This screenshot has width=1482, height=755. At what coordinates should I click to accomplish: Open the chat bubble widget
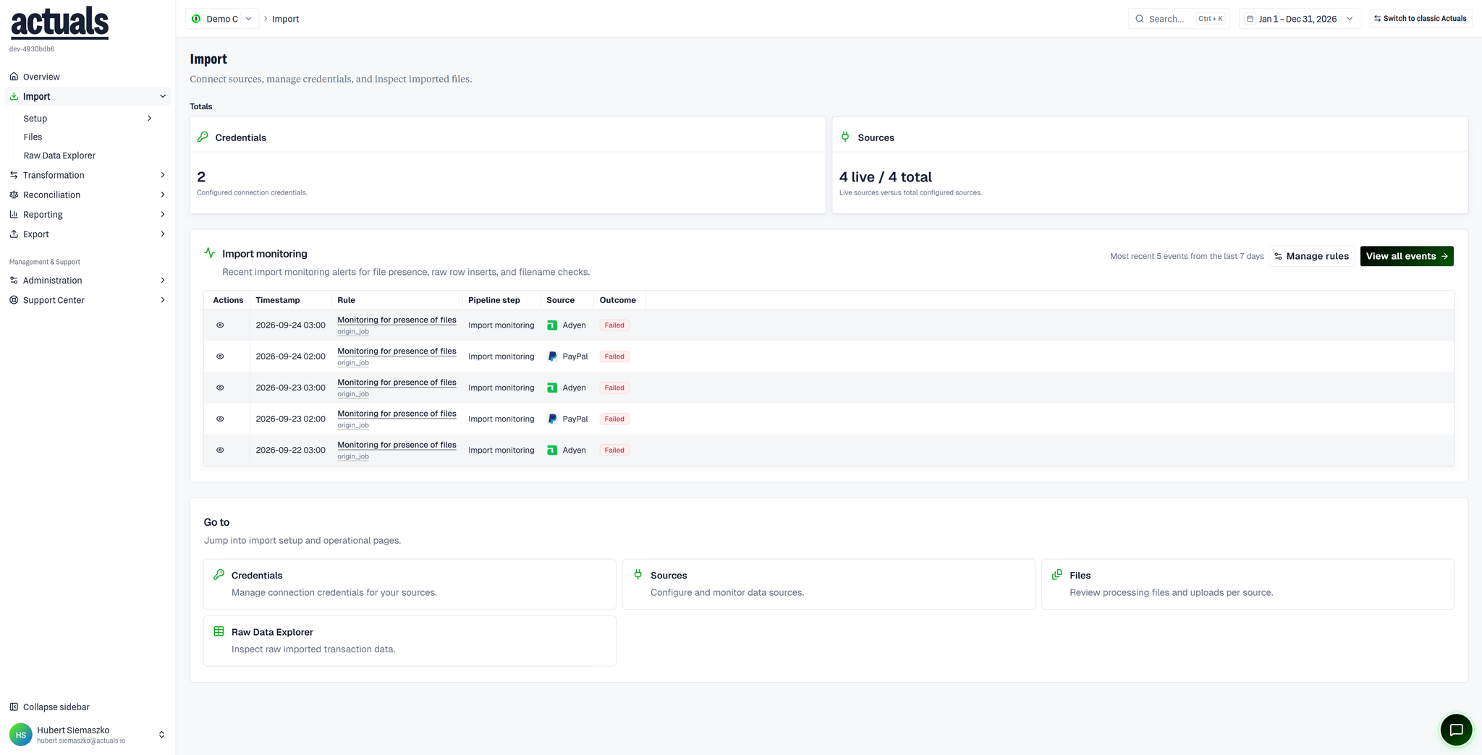tap(1456, 730)
